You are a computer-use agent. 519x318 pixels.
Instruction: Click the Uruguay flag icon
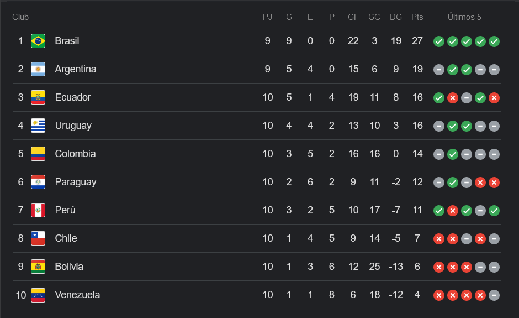tap(38, 126)
